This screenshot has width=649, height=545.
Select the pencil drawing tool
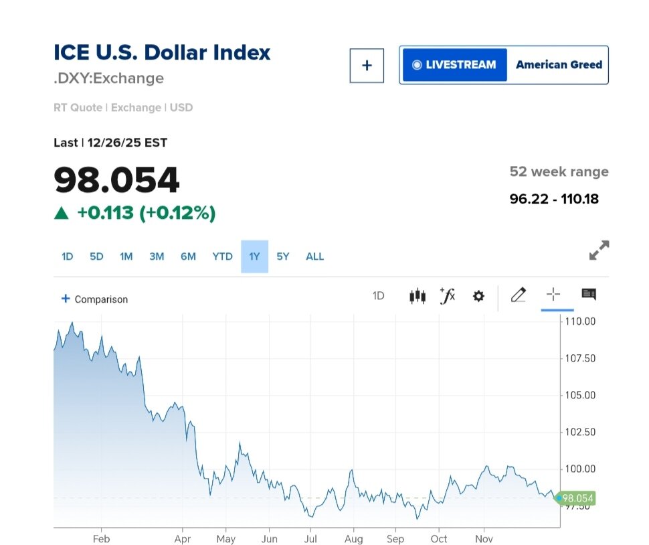point(518,295)
